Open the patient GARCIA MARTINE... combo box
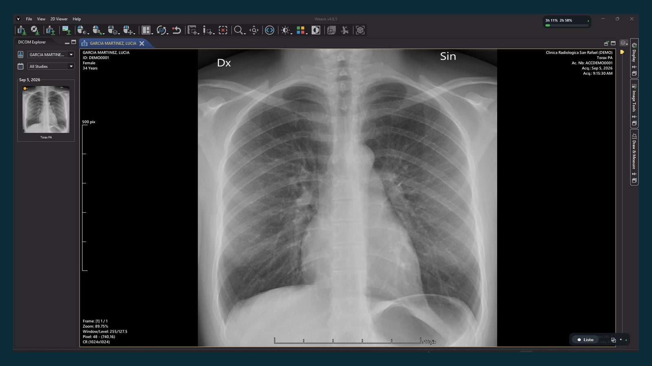 coord(51,54)
